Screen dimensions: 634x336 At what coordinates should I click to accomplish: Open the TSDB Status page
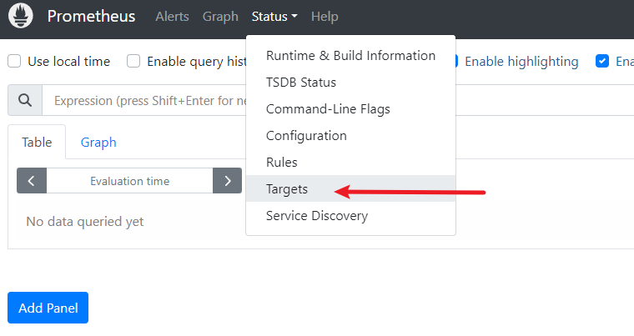[x=301, y=83]
